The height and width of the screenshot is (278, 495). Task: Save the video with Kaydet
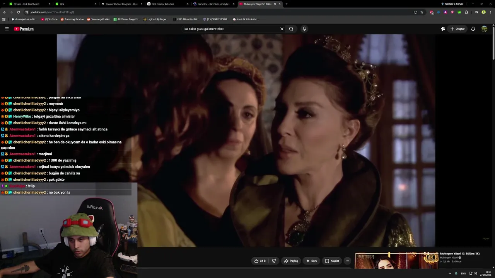[332, 261]
